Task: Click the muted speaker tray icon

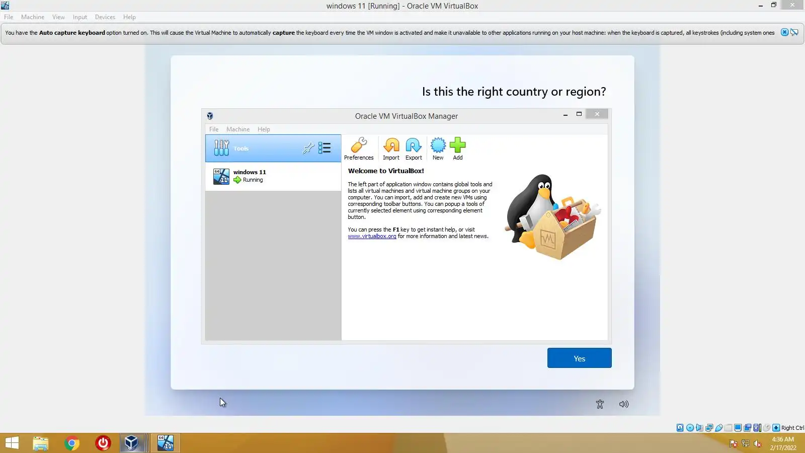Action: [x=758, y=443]
